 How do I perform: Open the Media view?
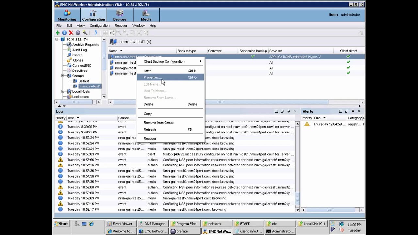(146, 15)
